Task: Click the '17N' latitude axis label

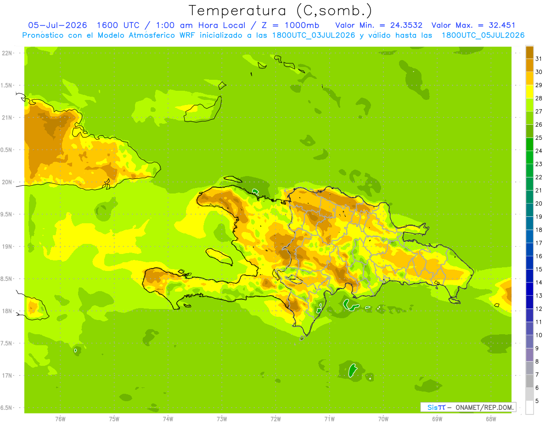Action: point(7,375)
